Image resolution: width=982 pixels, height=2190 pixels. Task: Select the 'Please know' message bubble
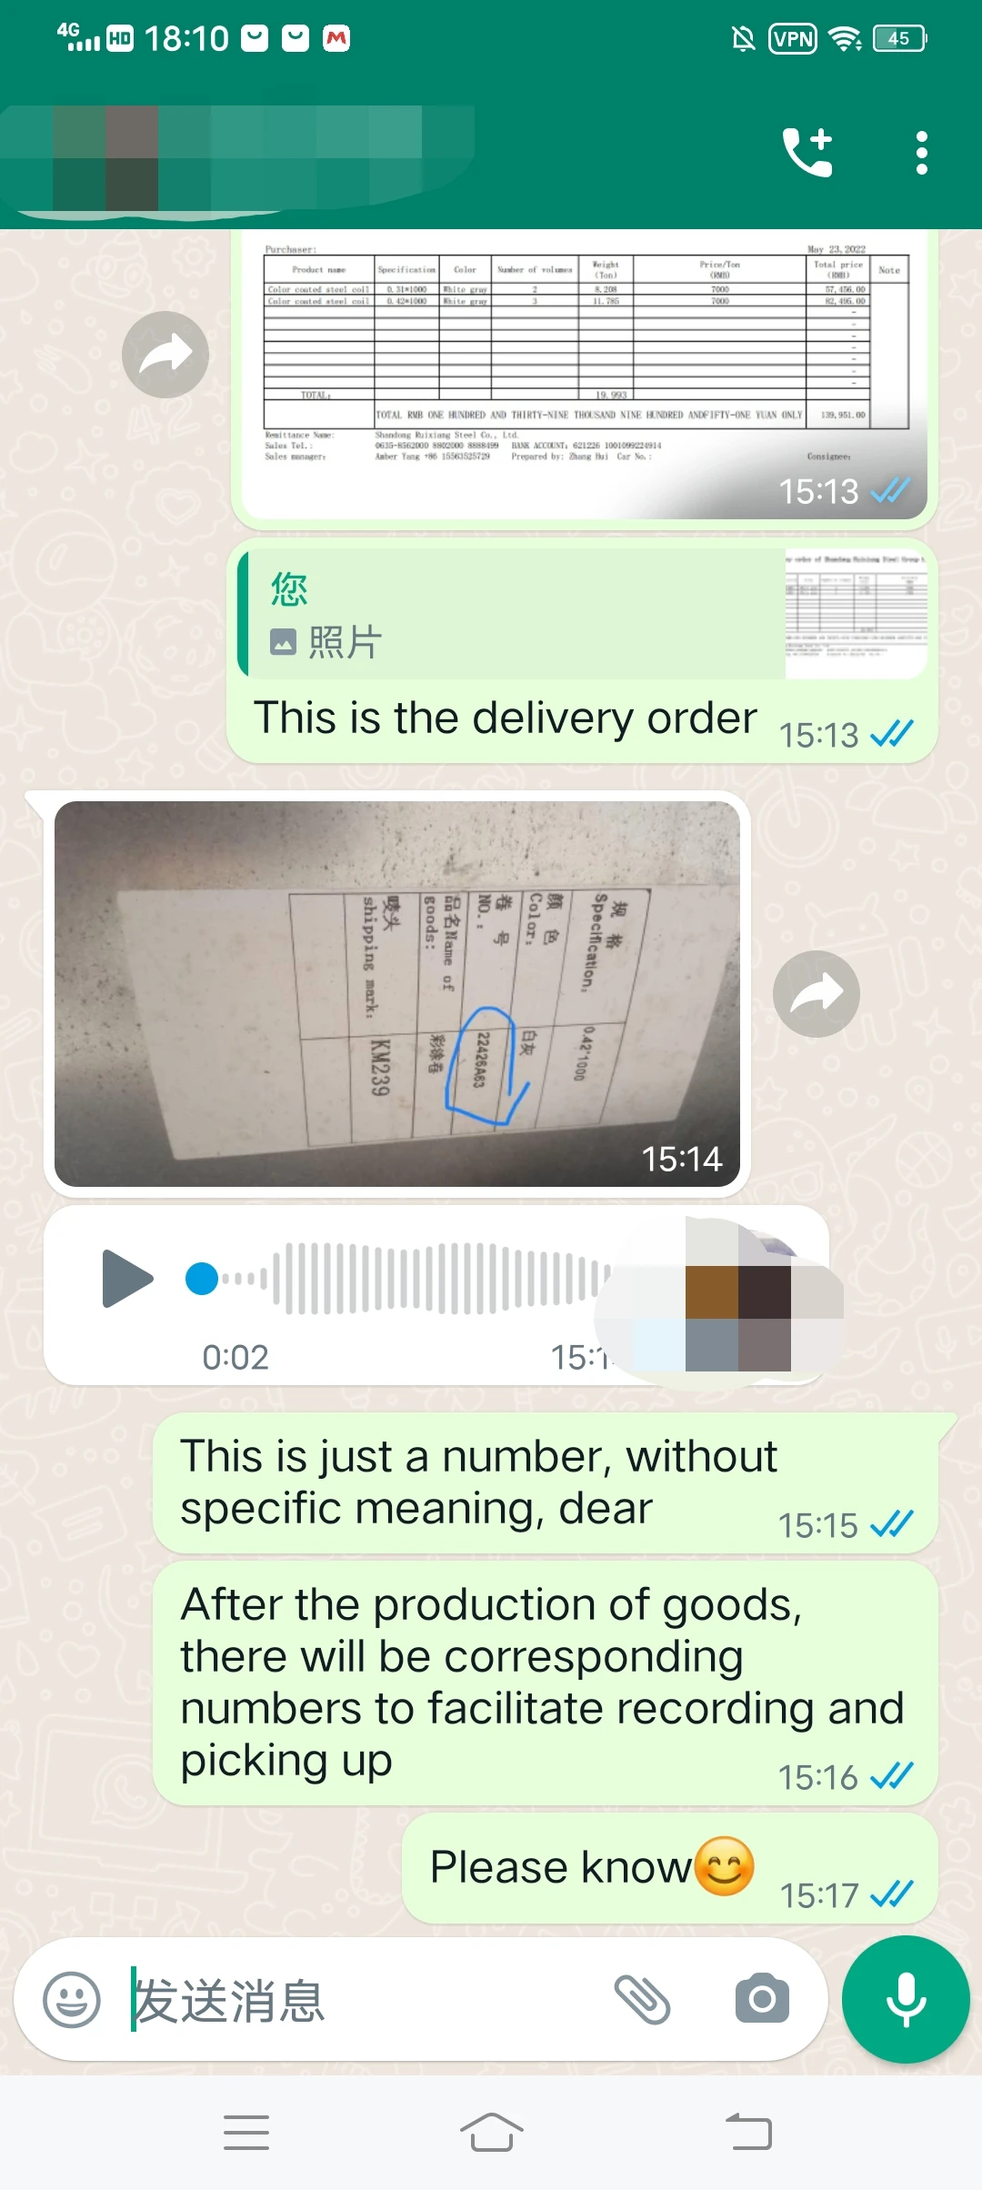tap(670, 1869)
